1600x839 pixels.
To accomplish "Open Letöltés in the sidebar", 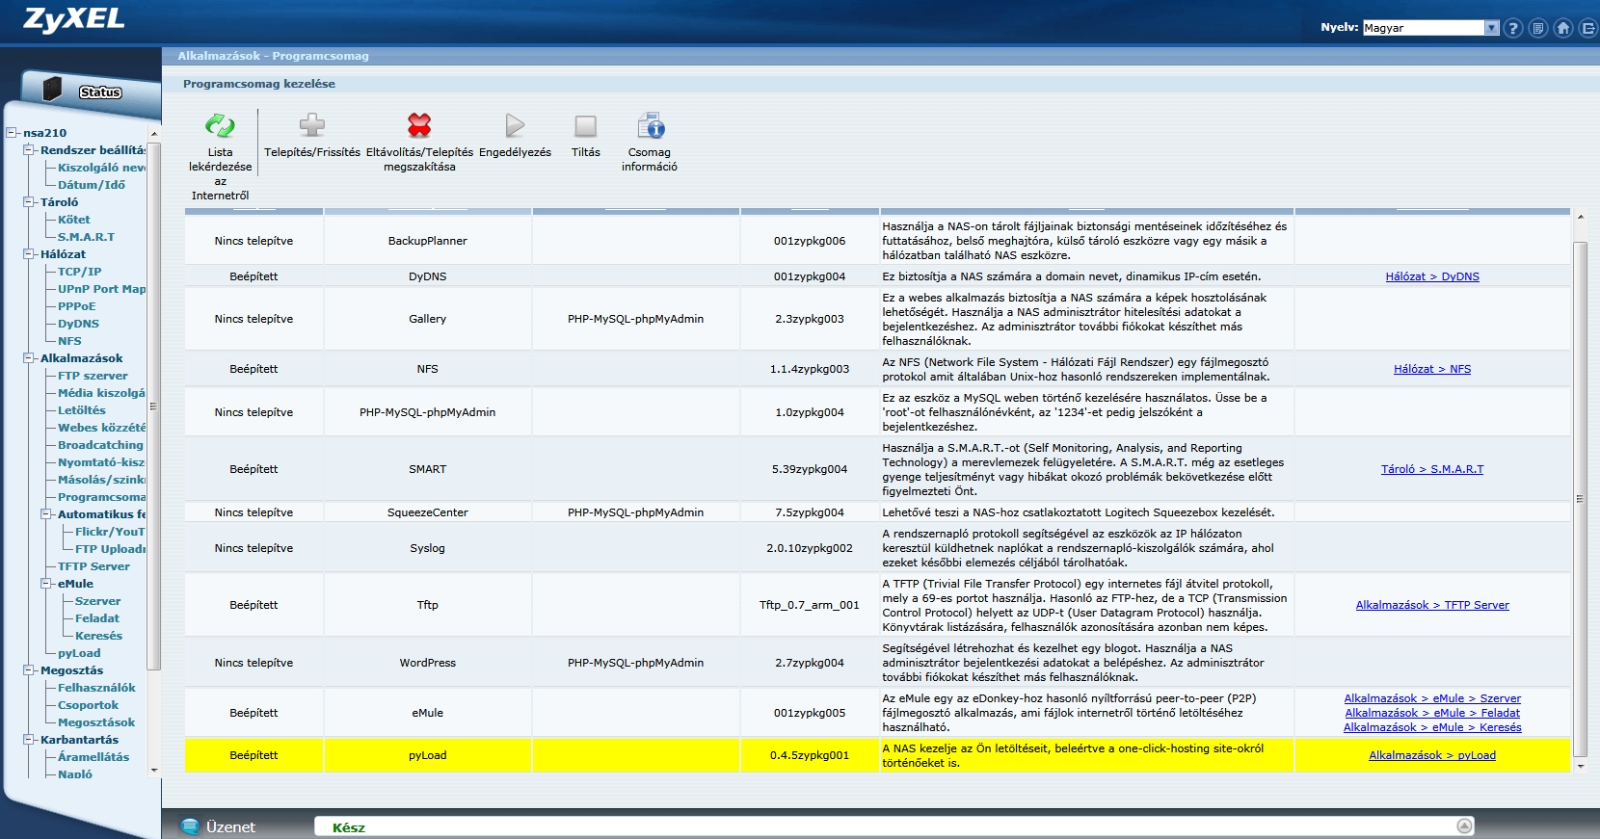I will coord(82,410).
